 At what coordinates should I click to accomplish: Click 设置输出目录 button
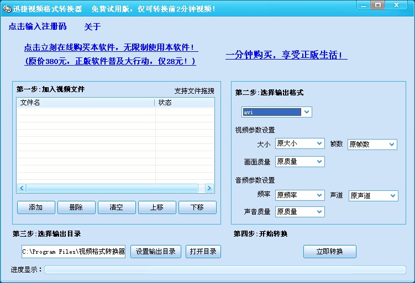tap(156, 252)
